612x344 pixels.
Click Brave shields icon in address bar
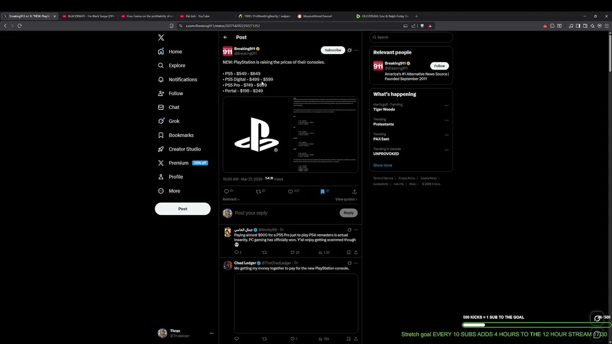422,26
